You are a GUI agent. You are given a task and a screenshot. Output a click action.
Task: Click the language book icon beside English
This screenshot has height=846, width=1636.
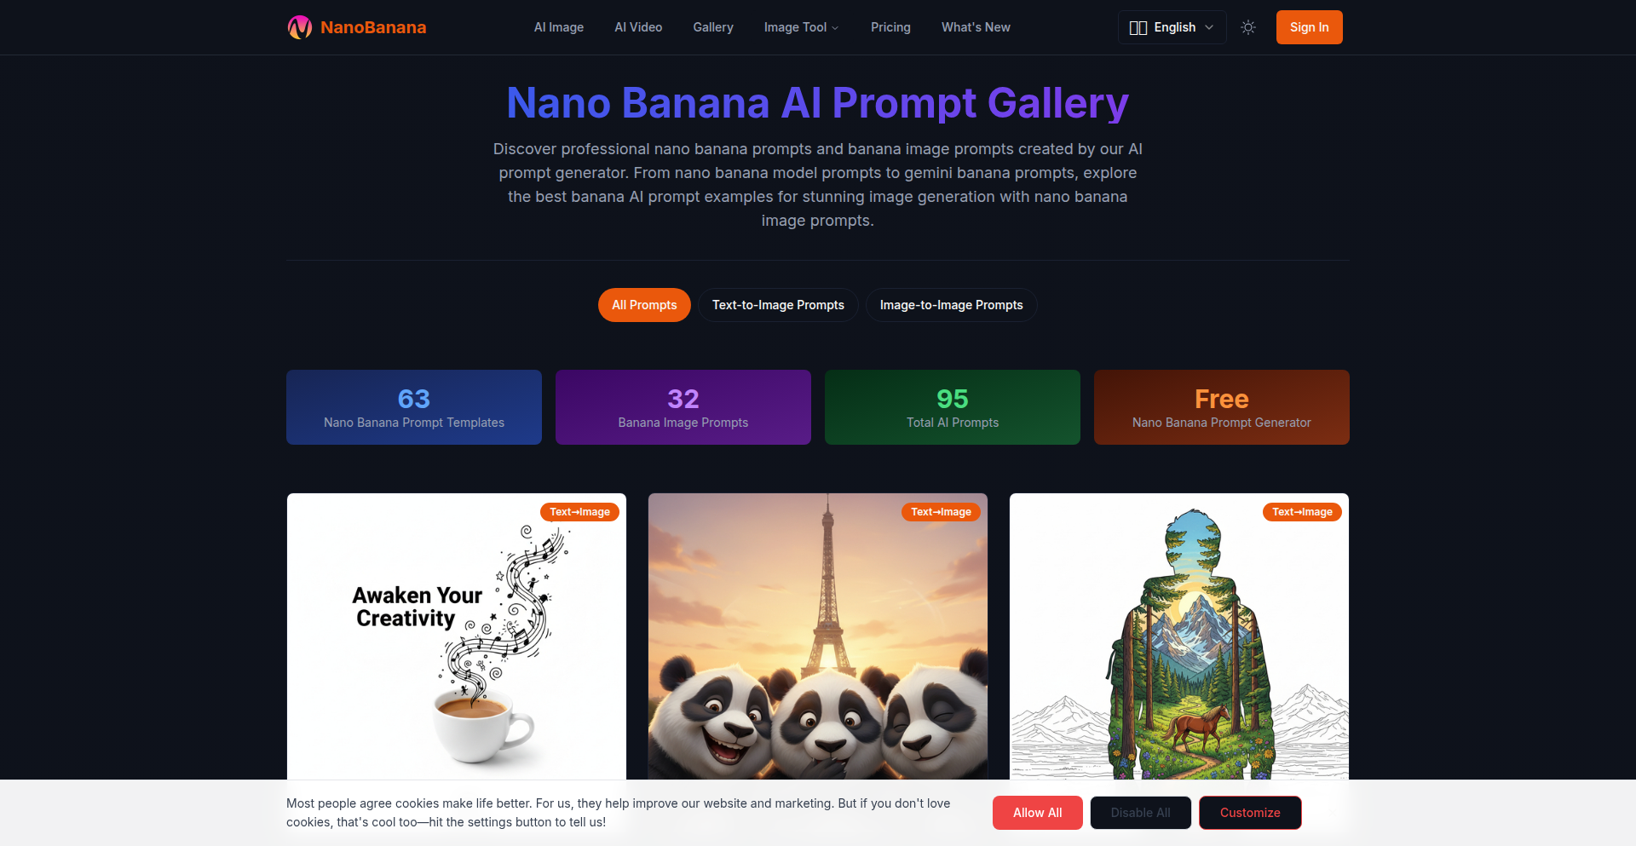(x=1138, y=27)
